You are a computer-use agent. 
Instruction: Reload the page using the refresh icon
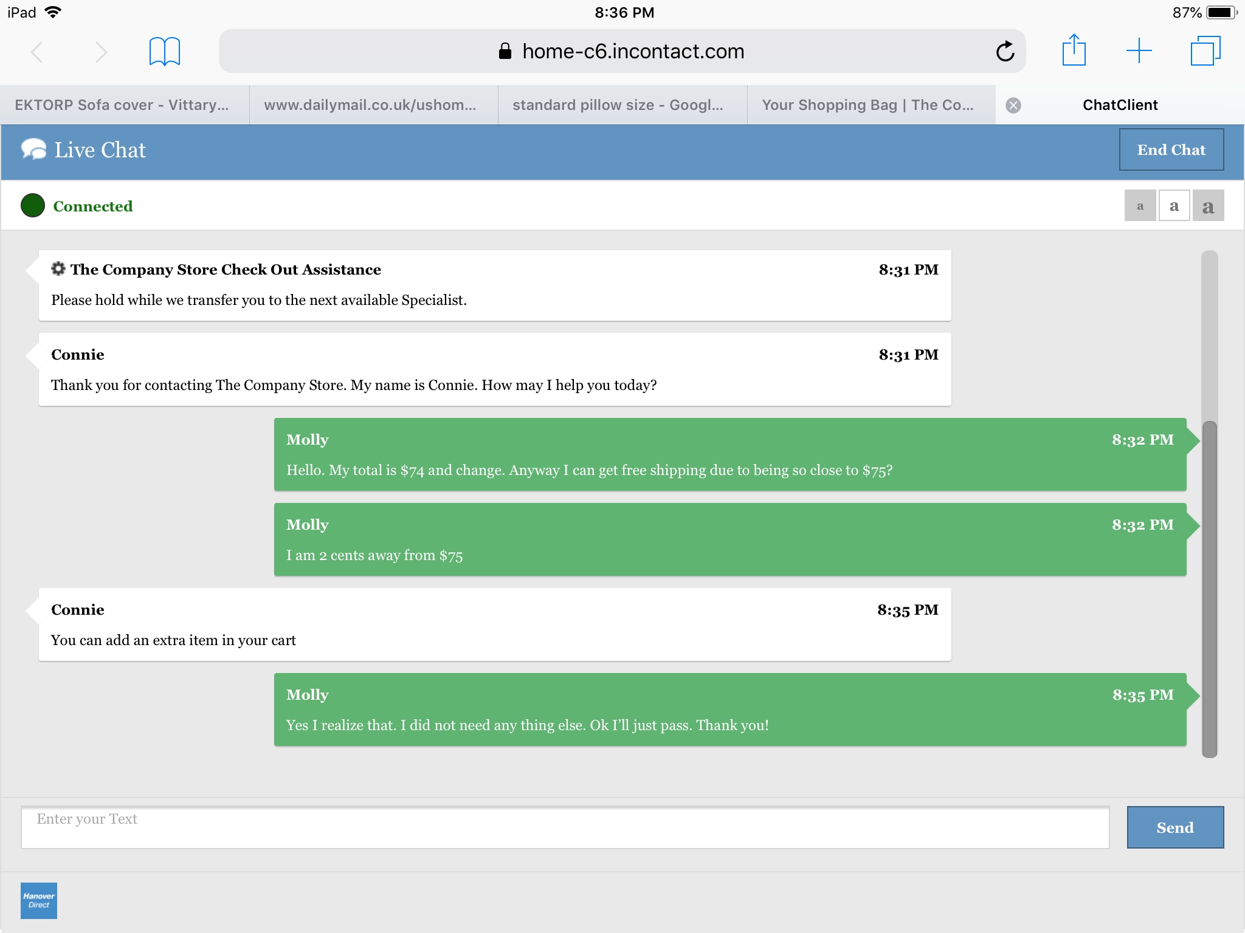1005,51
